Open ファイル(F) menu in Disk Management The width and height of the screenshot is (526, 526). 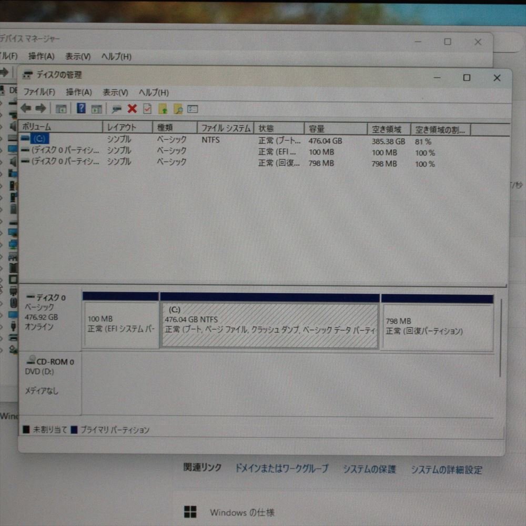39,92
